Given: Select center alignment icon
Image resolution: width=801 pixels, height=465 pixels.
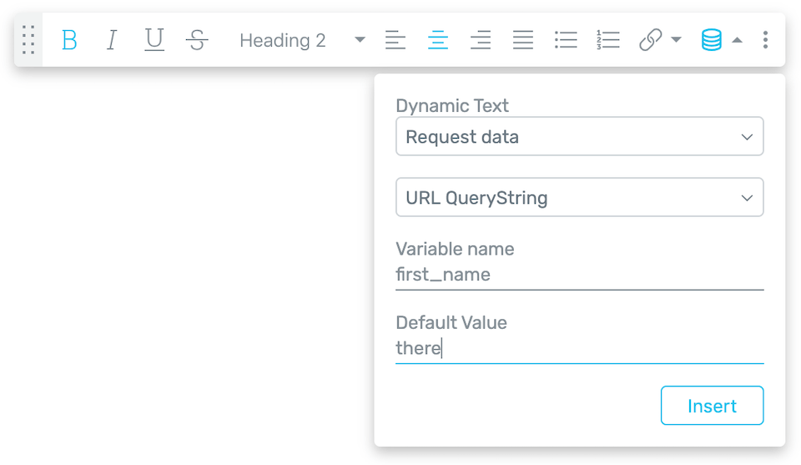Looking at the screenshot, I should click(438, 40).
